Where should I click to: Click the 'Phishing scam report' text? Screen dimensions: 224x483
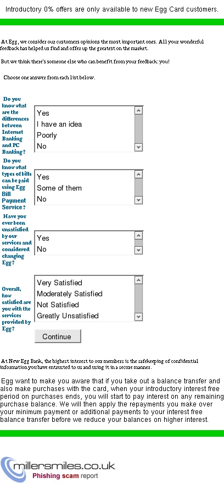click(x=65, y=476)
